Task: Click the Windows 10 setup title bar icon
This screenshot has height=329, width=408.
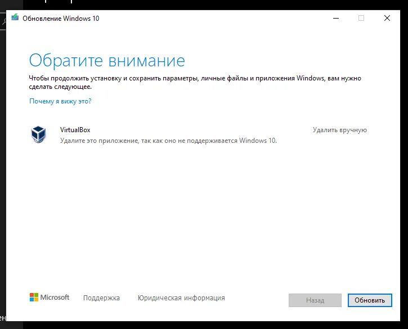Action: [x=15, y=17]
